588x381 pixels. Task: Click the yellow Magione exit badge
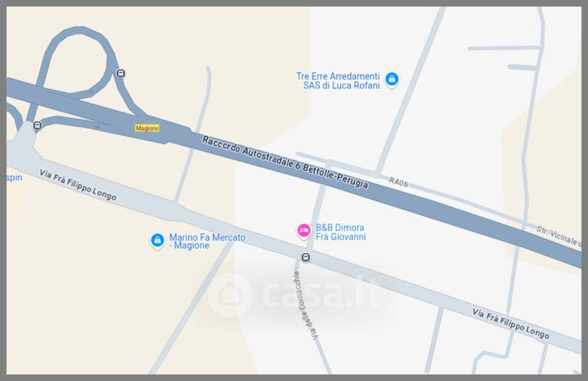coord(148,129)
